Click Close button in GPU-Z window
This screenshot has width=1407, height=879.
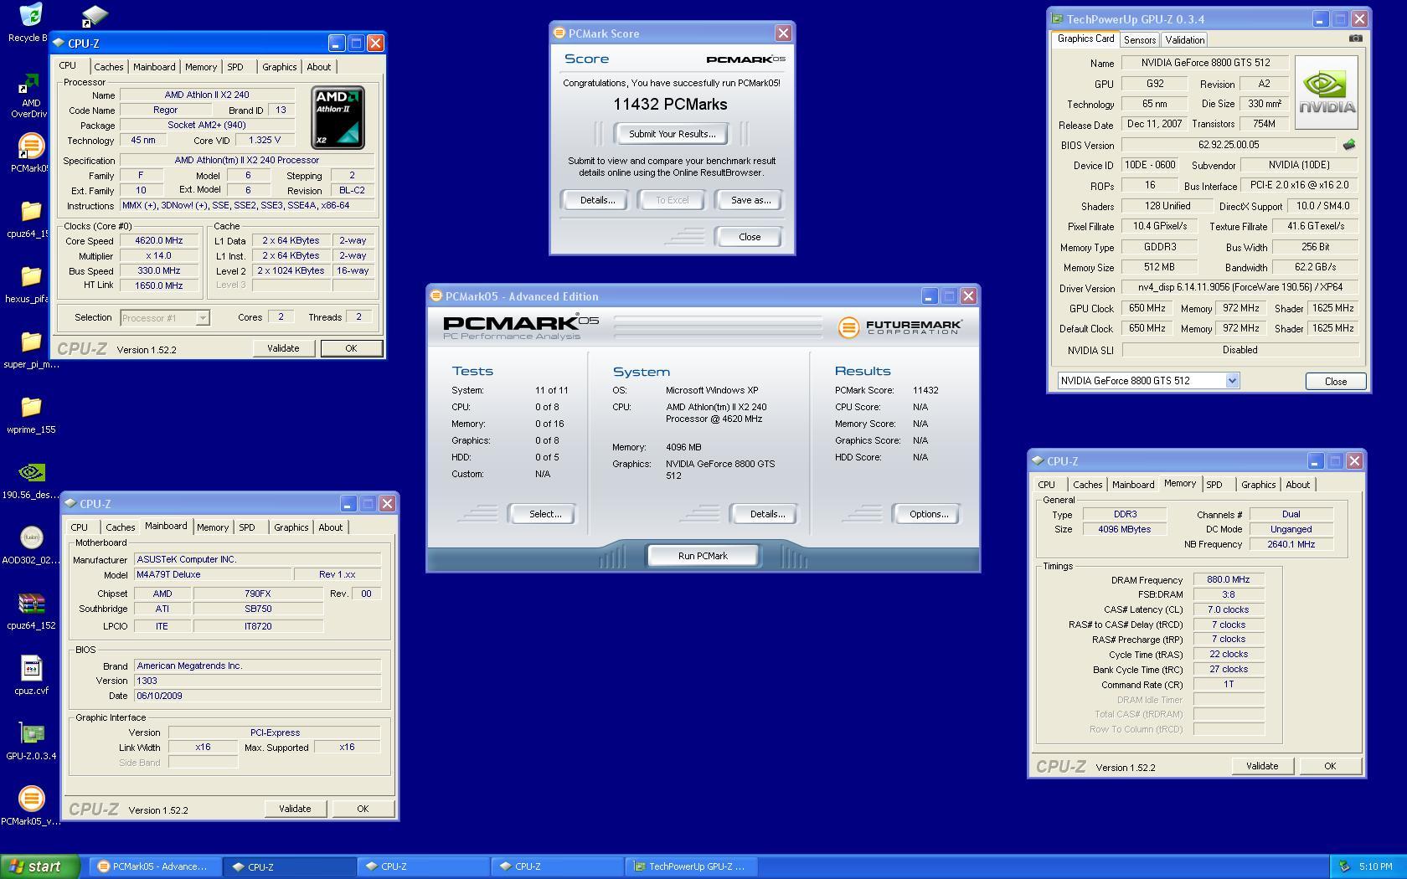[x=1336, y=381]
